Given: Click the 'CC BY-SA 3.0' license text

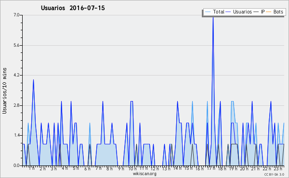Looking at the screenshot, I should click(x=274, y=174).
